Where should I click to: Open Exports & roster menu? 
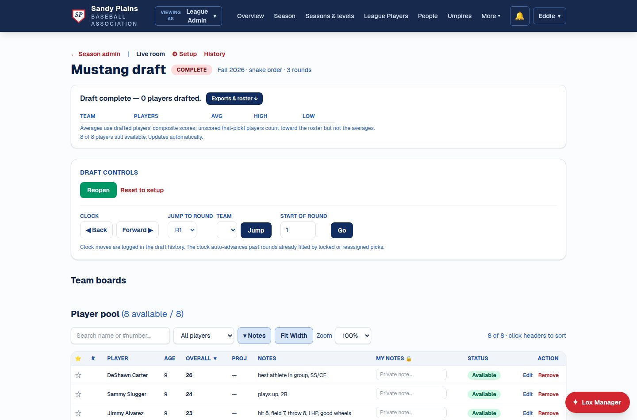234,99
